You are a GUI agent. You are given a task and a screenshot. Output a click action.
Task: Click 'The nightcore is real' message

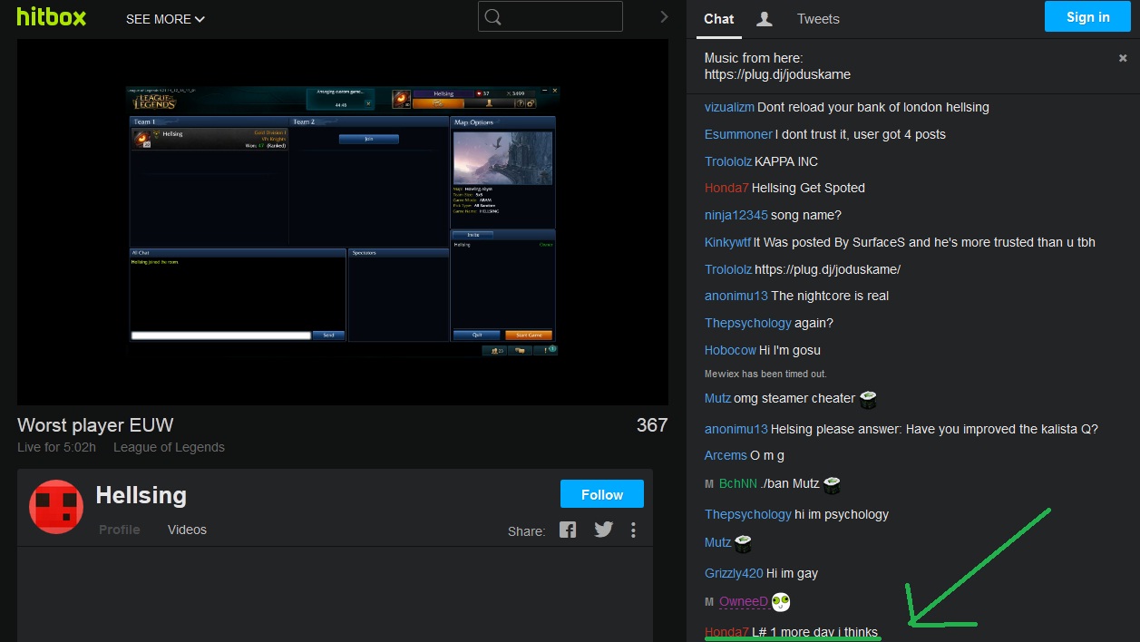pos(830,296)
